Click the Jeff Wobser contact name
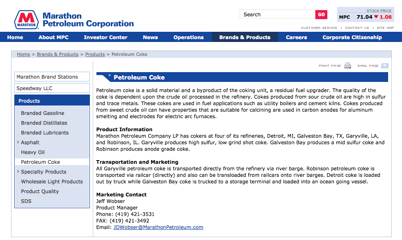Screen dimensions: 402x240 pyautogui.click(x=110, y=201)
